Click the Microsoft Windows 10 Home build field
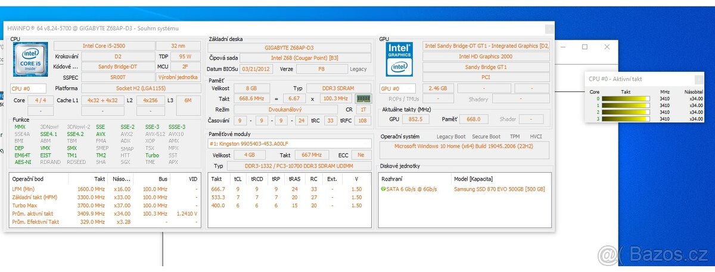This screenshot has width=715, height=272. [464, 146]
